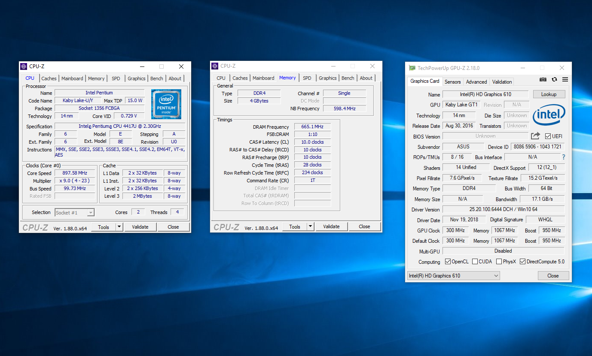The width and height of the screenshot is (592, 356).
Task: Open Tools dropdown arrow in CPU window
Action: point(119,227)
